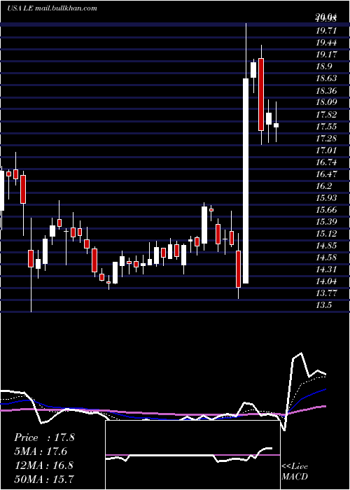350x490 pixels.
Task: Click the 19.17 price axis label
Action: 327,55
